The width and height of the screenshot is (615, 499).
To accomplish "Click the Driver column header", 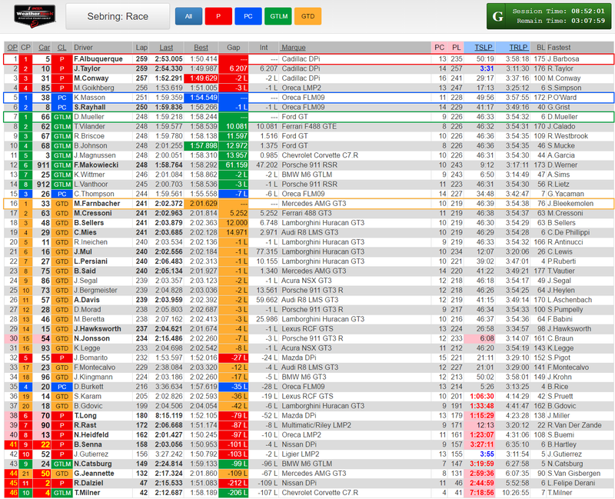I will coord(84,48).
